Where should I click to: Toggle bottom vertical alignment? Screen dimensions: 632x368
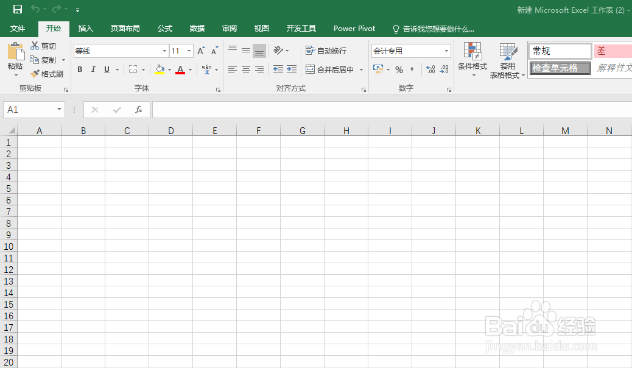[259, 51]
